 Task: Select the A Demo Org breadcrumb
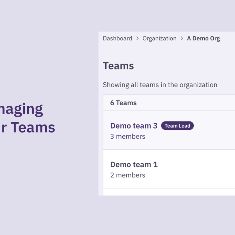tap(203, 39)
